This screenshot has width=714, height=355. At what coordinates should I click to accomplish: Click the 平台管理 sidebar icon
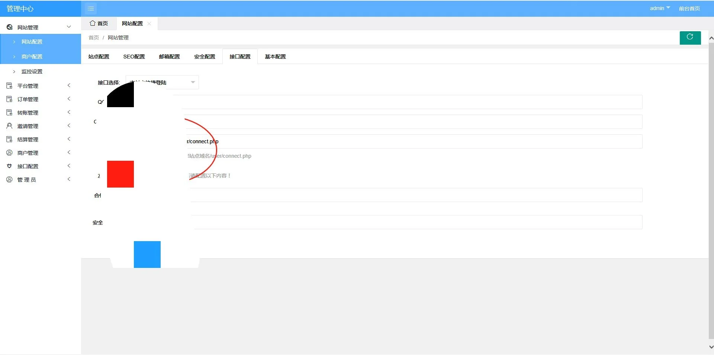9,86
